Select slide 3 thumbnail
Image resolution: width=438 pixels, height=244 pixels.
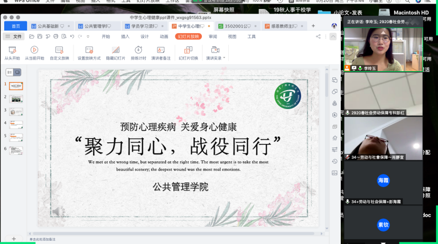click(16, 111)
